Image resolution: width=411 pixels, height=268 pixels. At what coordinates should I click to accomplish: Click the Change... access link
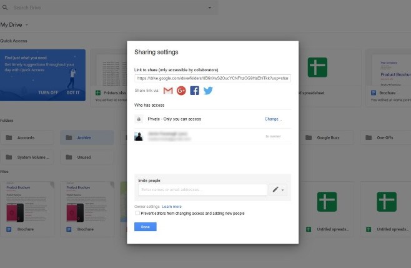tap(273, 119)
